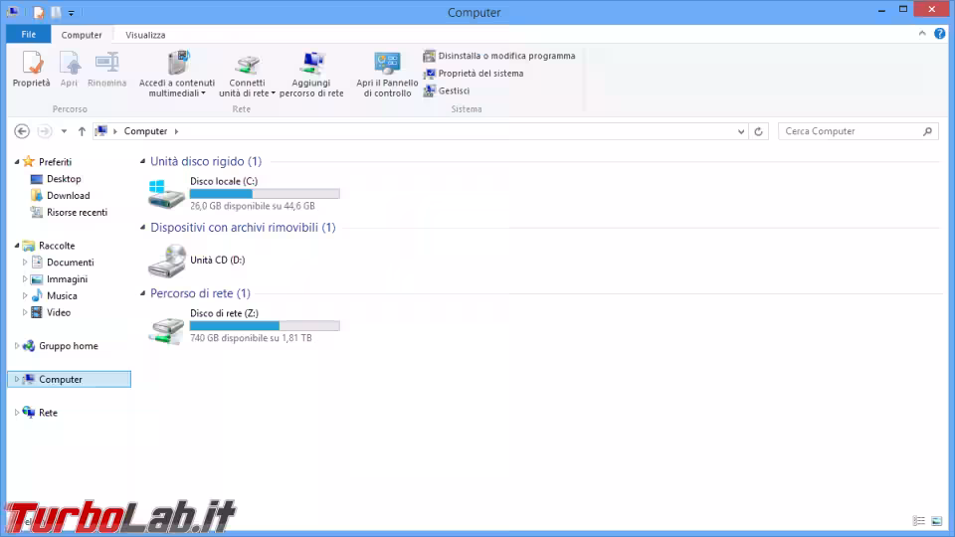
Task: Expand arrow after Computer in address bar
Action: coord(177,131)
